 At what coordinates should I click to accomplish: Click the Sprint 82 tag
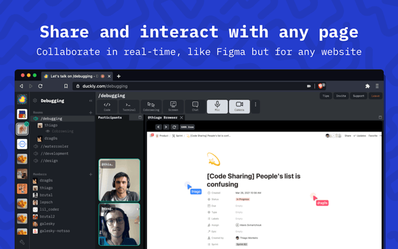(x=242, y=245)
